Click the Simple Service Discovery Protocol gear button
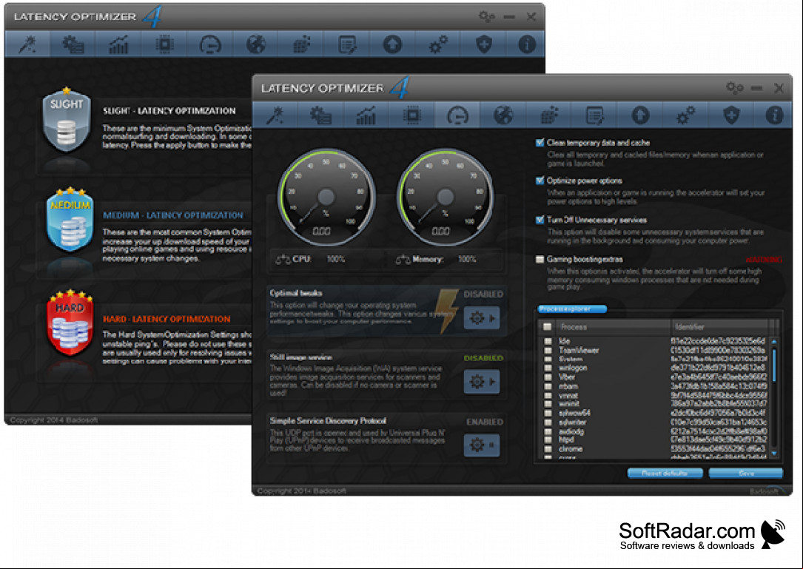The height and width of the screenshot is (569, 803). pos(481,445)
